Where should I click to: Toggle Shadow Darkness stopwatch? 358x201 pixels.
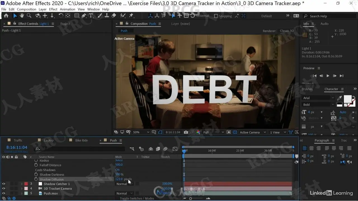pos(36,174)
